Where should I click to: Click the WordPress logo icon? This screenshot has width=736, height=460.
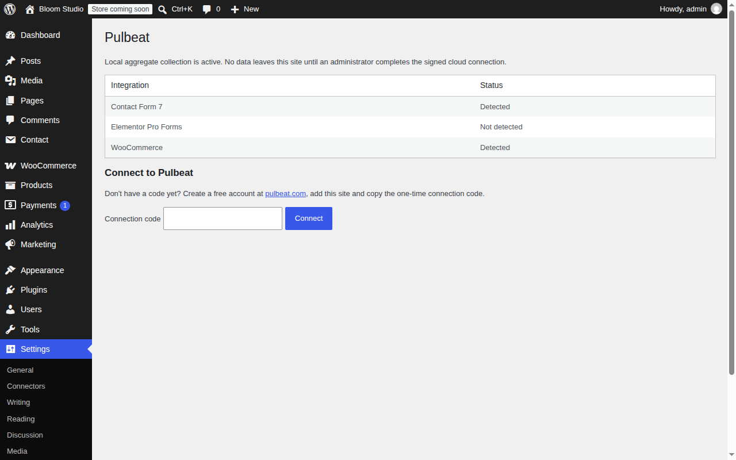coord(10,9)
